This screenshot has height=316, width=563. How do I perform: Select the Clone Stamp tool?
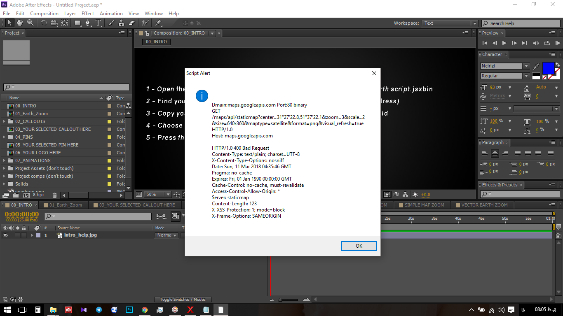tap(121, 23)
